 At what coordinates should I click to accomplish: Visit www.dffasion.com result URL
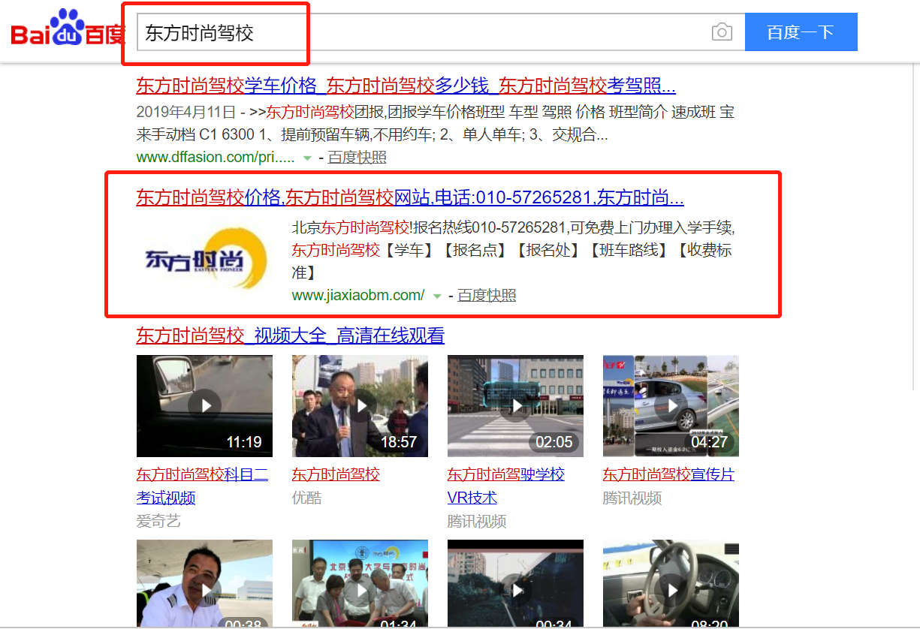pos(216,158)
